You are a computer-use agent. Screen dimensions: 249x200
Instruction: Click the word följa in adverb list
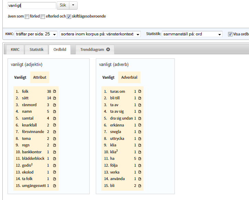coord(114,165)
